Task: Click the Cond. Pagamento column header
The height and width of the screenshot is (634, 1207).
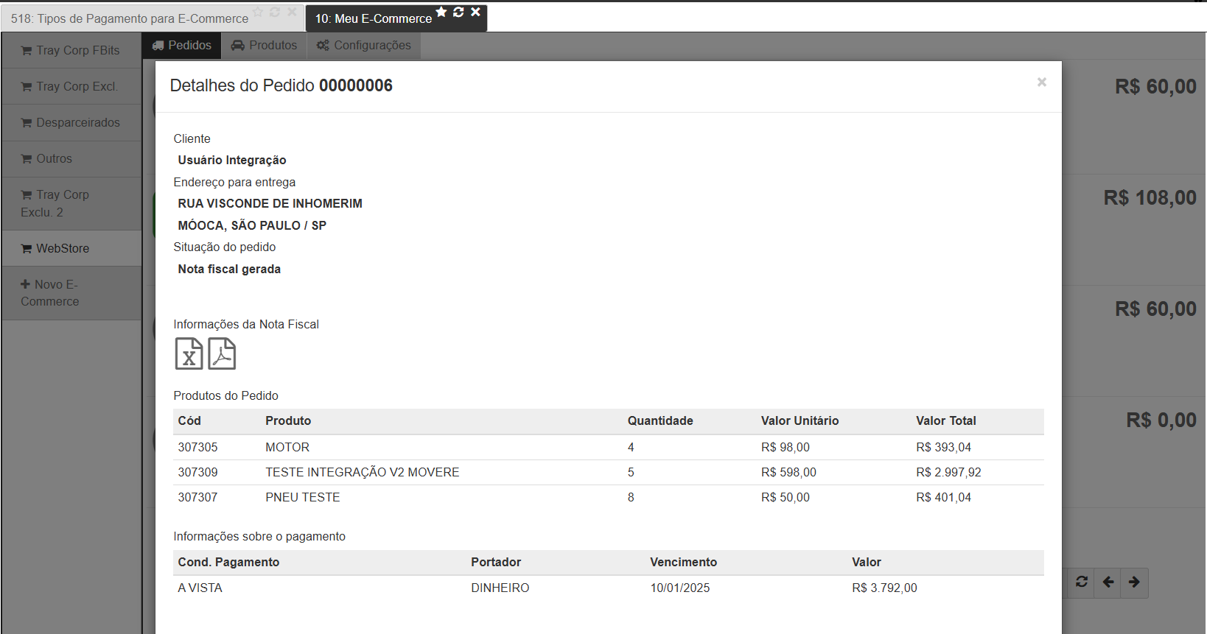Action: (228, 562)
